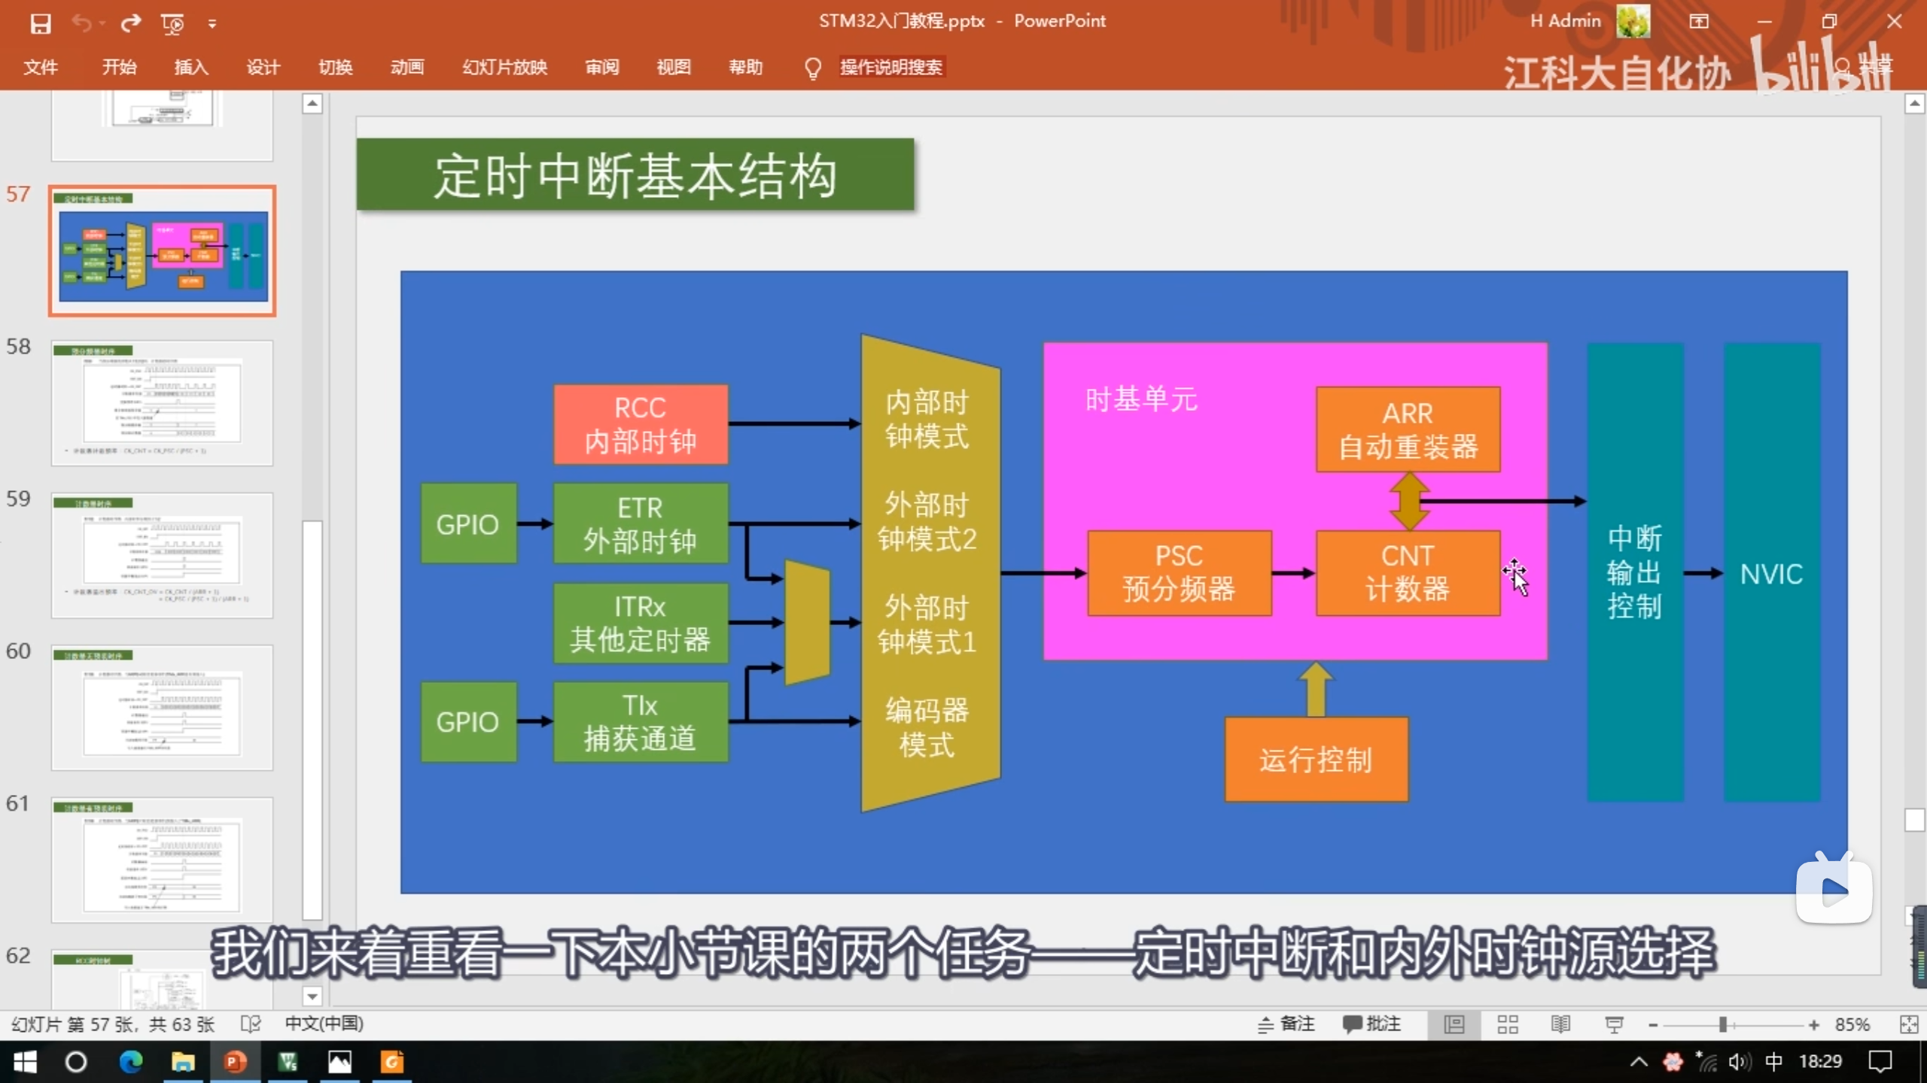Toggle Normal view button in status bar
Screen dimensions: 1927x1083
click(1454, 1024)
